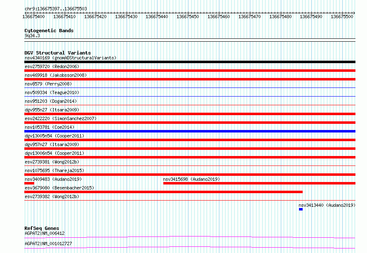Click the red esv3679080 Besenbacher2015 bar
This screenshot has width=367, height=253.
click(x=163, y=192)
